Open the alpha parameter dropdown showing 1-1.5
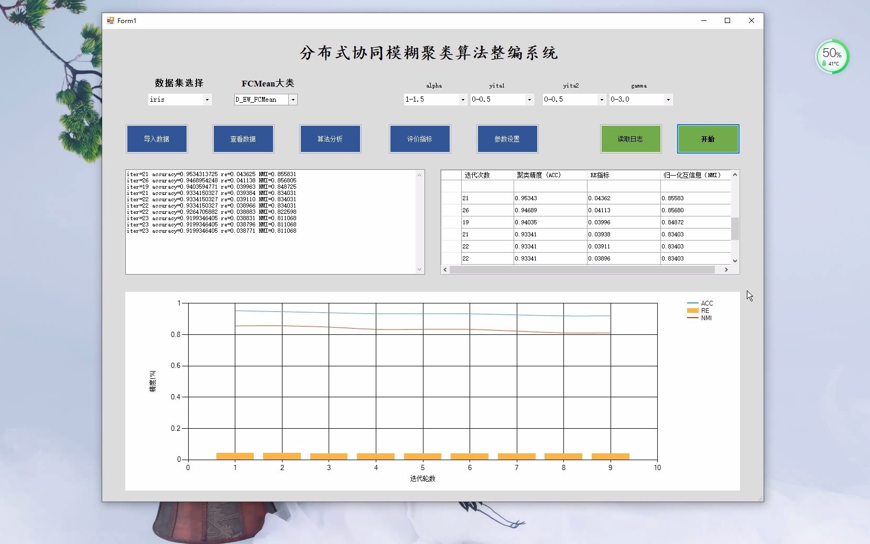This screenshot has height=544, width=870. [x=462, y=100]
